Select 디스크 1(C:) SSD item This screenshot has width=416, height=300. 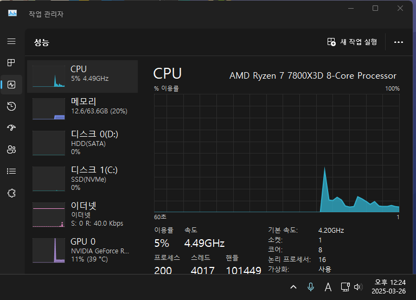82,178
